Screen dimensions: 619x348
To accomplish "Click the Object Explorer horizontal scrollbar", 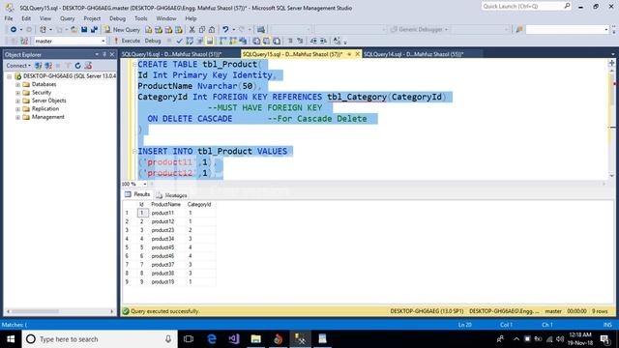I will tap(60, 311).
